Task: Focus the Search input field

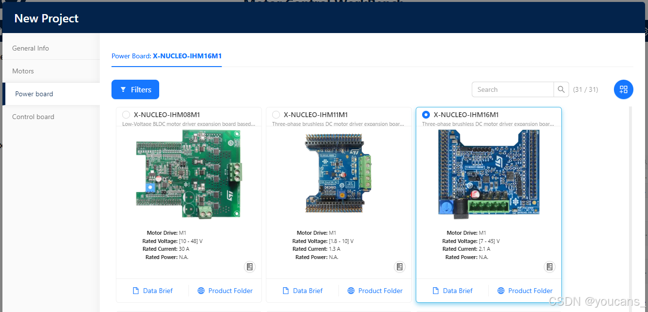Action: pos(513,89)
